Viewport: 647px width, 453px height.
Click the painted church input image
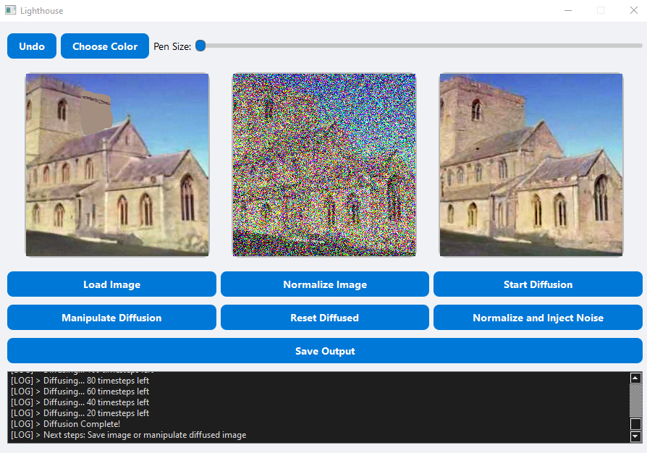point(117,164)
